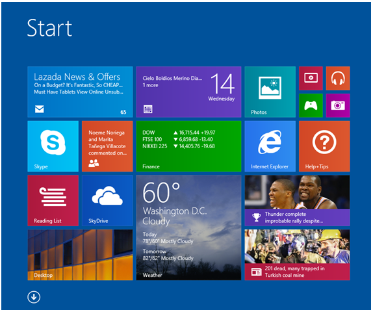Screen dimensions: 373x312
Task: Open the Photos tile
Action: (270, 92)
